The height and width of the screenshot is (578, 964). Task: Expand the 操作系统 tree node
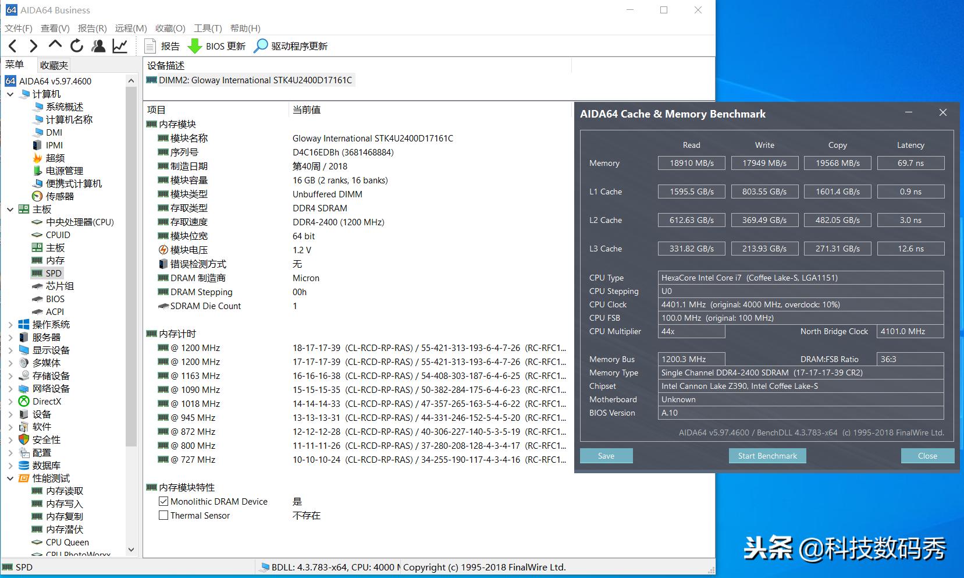10,325
